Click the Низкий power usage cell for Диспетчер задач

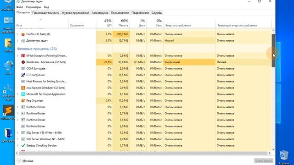[x=189, y=41]
